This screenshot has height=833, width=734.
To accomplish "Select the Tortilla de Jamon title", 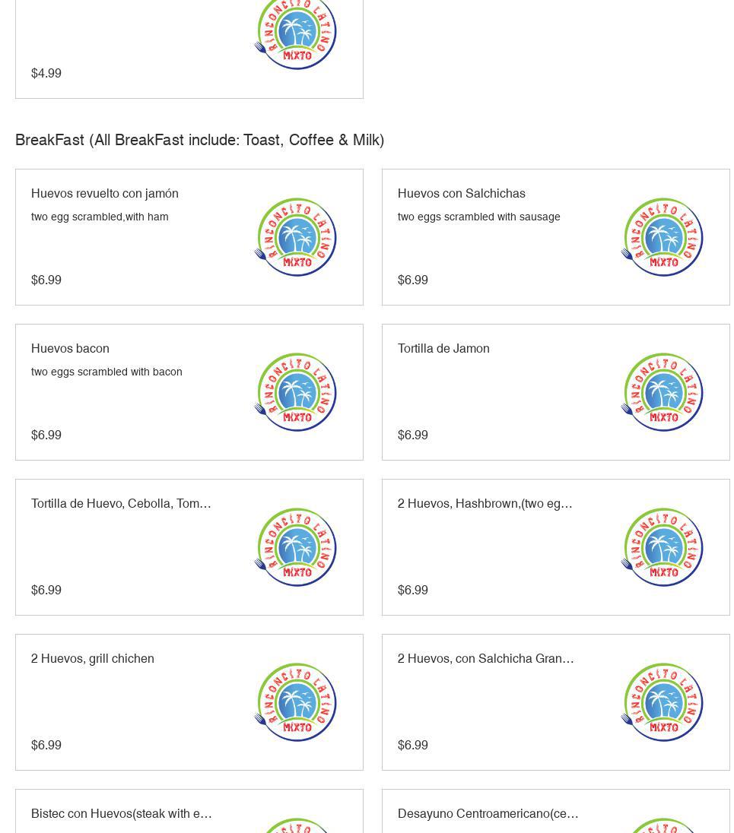I will tap(443, 348).
